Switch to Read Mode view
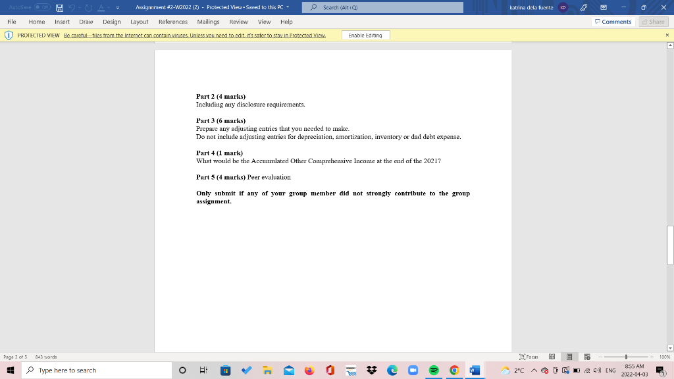This screenshot has height=379, width=674. point(552,357)
